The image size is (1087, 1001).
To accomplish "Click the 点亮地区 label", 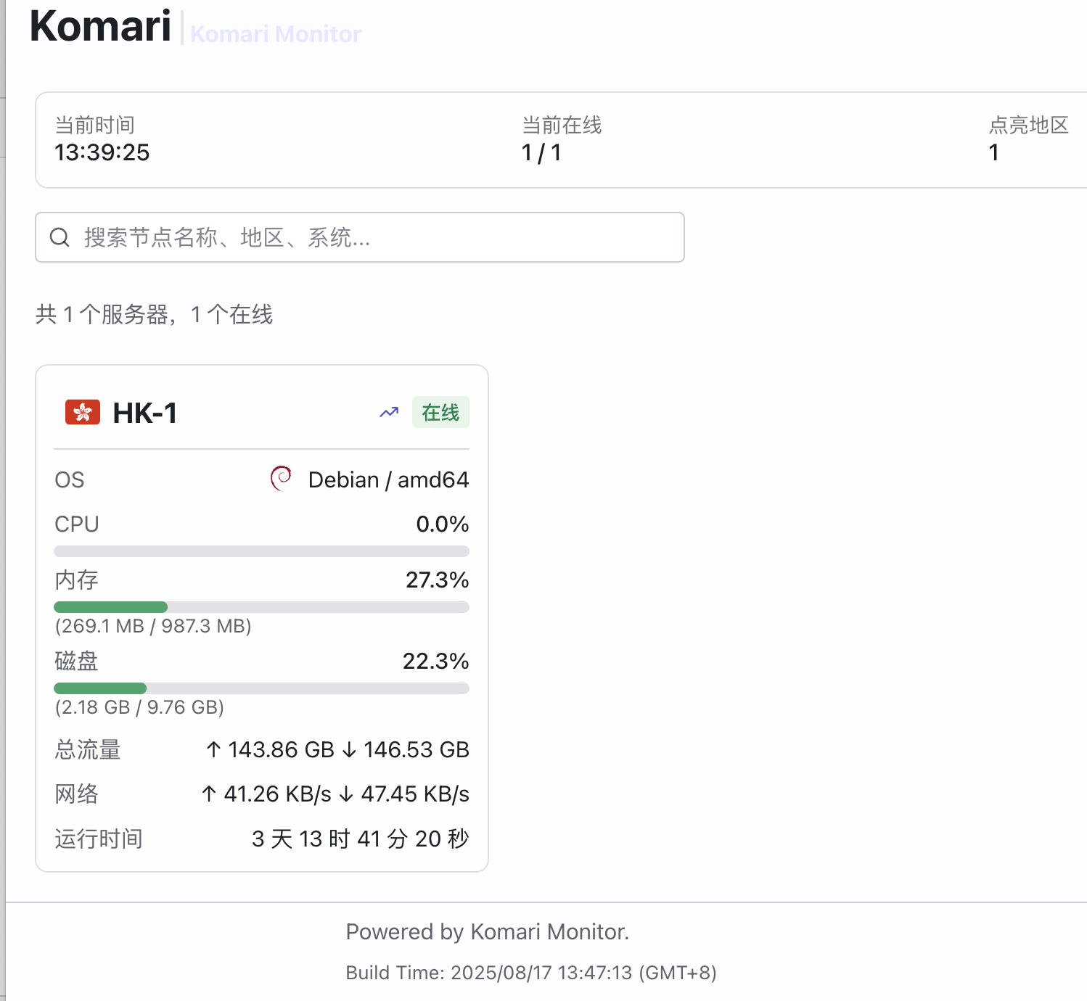I will (1029, 125).
